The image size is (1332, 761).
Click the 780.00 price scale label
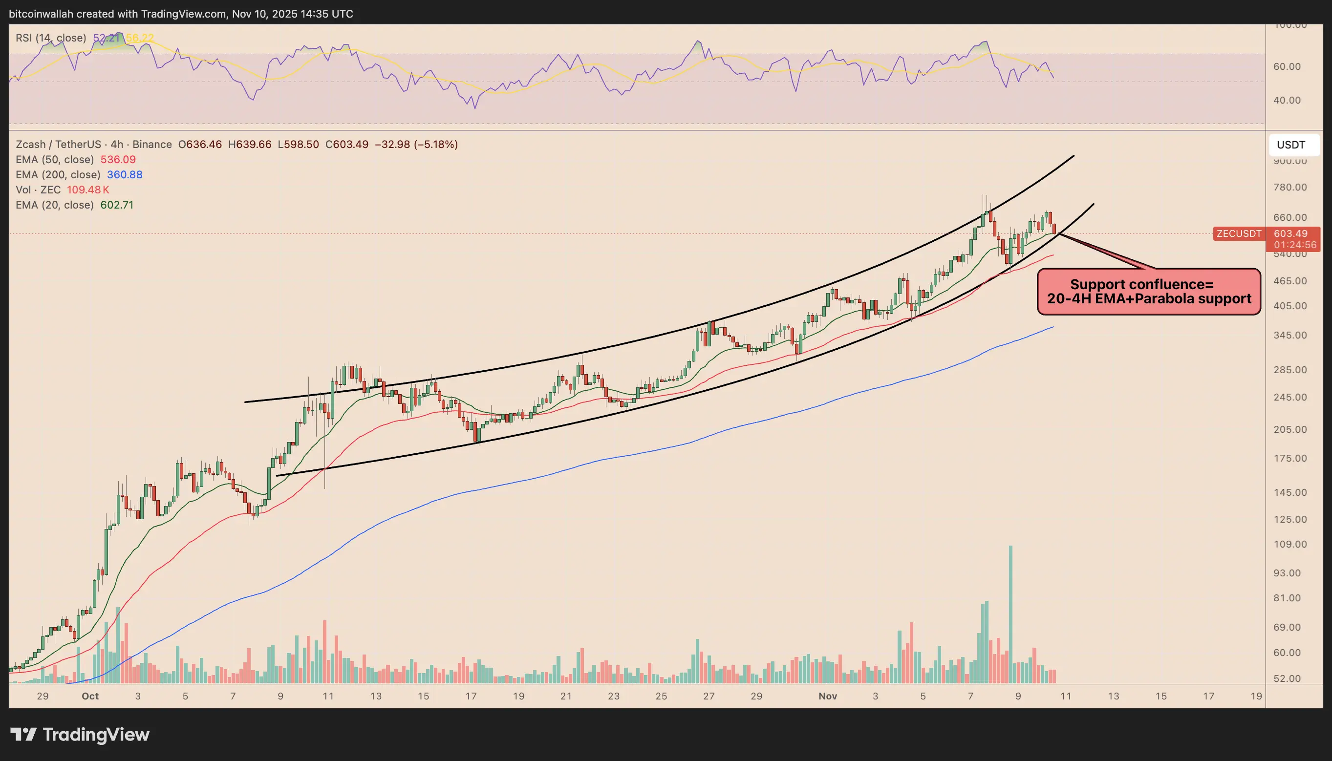[1289, 187]
